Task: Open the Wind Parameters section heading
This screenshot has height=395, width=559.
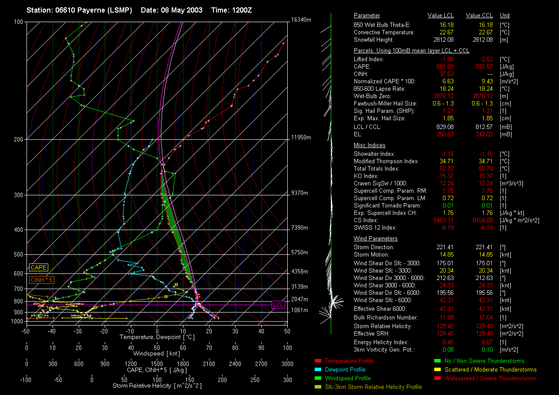Action: [376, 239]
